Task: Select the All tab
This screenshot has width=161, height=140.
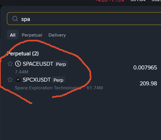Action: (13, 35)
